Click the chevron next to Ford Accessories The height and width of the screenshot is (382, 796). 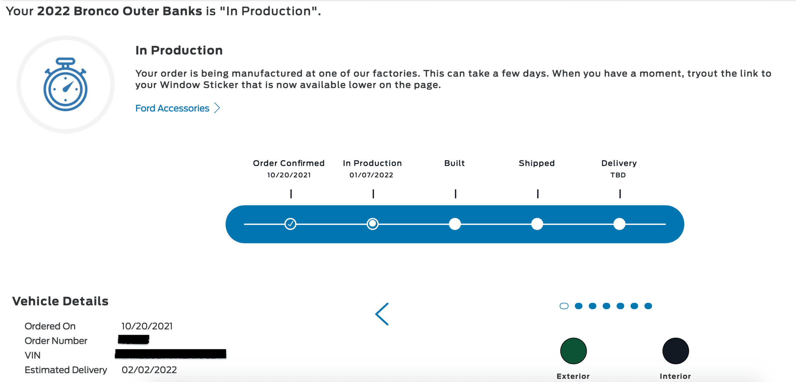[x=217, y=108]
